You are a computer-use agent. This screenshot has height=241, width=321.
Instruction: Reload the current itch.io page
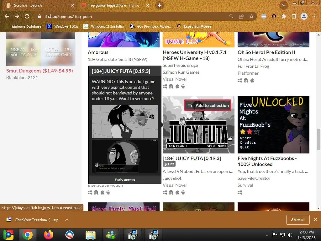(27, 16)
